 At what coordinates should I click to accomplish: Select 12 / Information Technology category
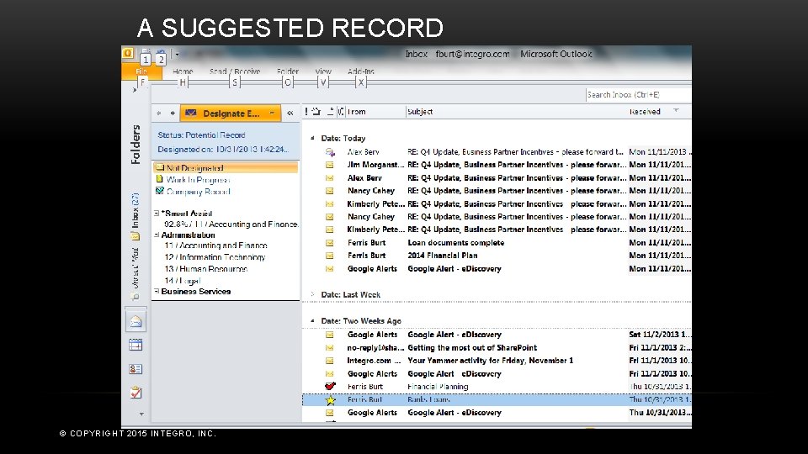pos(215,257)
